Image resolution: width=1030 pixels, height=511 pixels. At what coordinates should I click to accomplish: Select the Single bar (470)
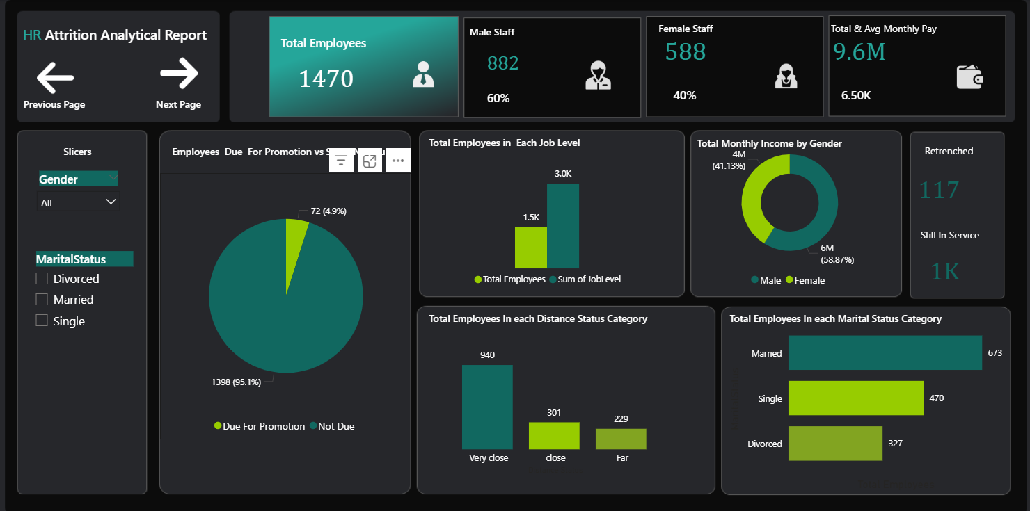click(856, 398)
